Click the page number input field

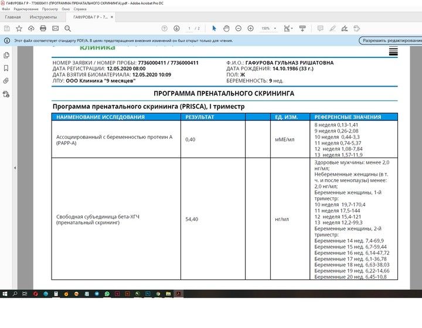click(189, 28)
